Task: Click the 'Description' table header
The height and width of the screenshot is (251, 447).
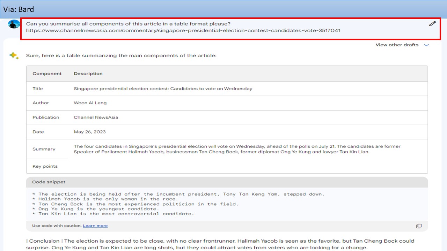Action: pos(88,74)
